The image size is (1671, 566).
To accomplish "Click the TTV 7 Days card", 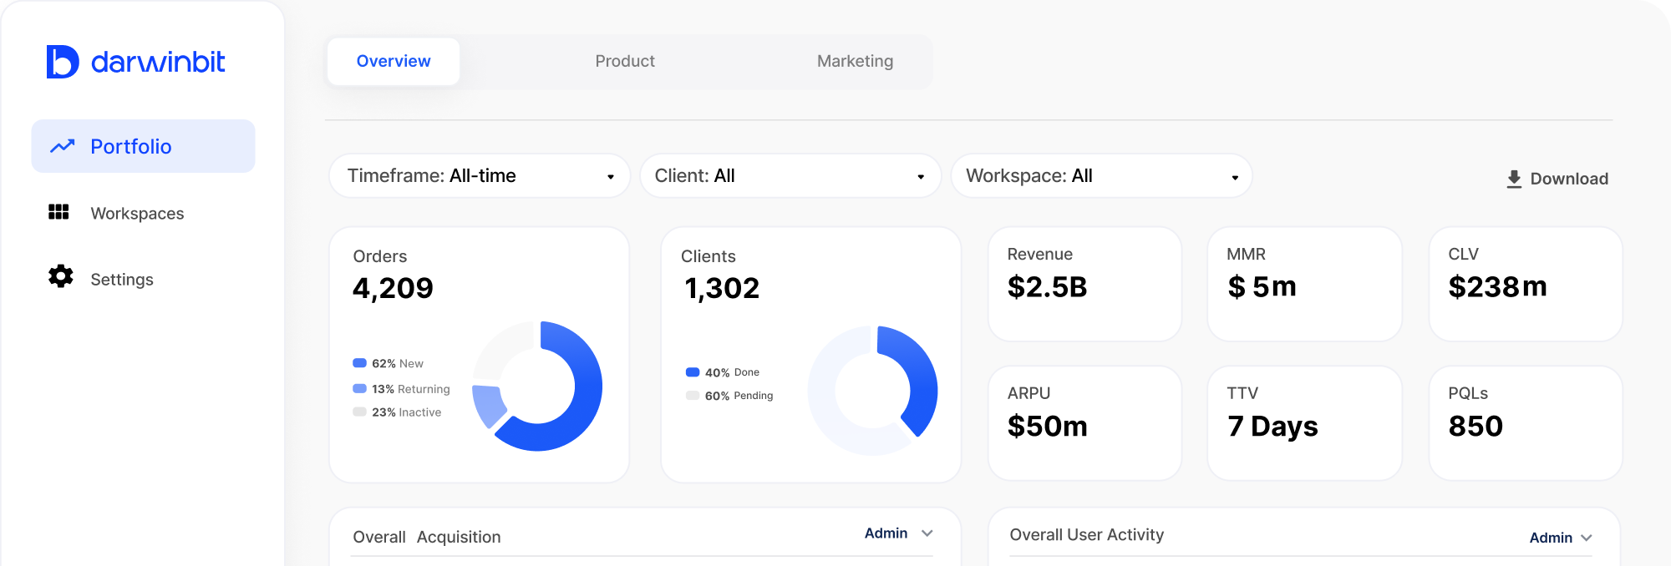I will tap(1304, 423).
